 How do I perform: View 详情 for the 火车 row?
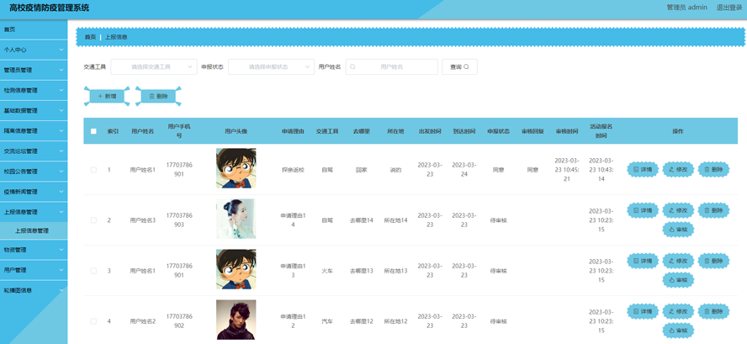click(x=643, y=261)
